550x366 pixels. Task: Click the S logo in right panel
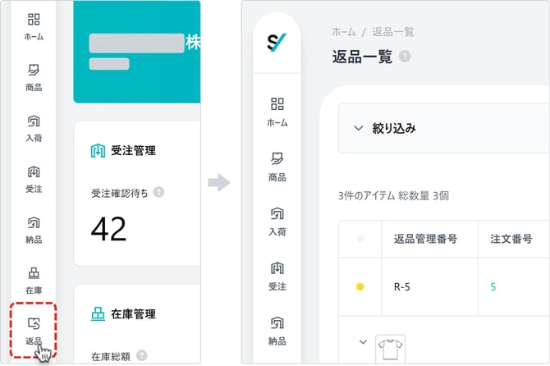point(277,42)
